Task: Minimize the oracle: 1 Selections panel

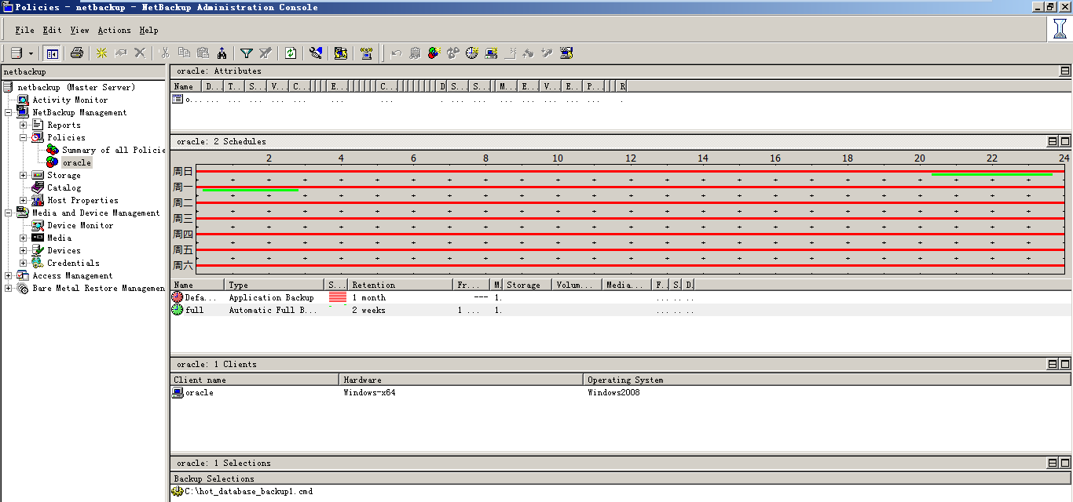Action: [1053, 463]
